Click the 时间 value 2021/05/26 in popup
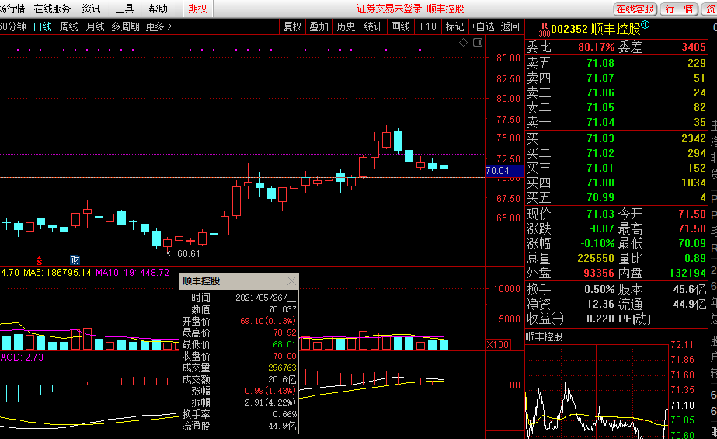This screenshot has height=439, width=717. [266, 298]
